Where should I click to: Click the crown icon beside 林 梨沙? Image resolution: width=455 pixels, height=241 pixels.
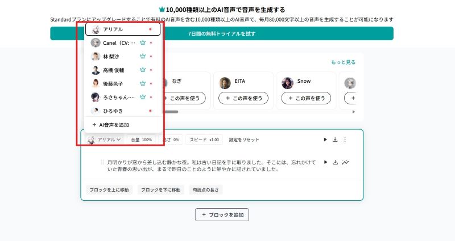143,56
